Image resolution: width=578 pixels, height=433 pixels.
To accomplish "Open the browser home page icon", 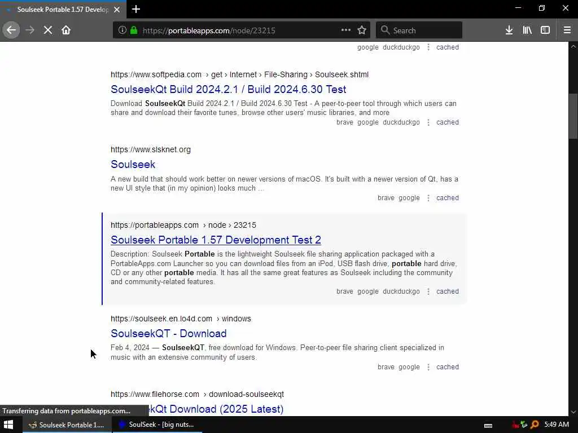I will [66, 30].
